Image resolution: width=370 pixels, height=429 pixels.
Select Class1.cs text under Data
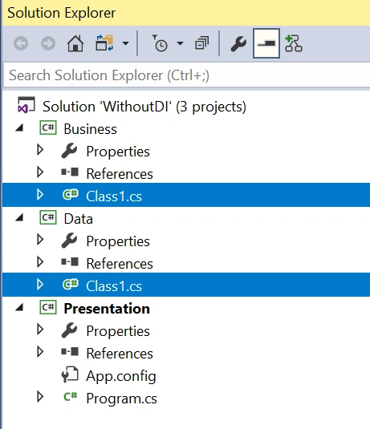114,286
